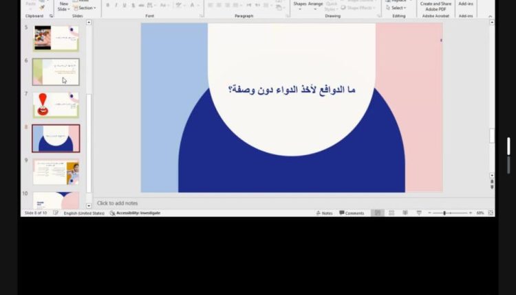516x295 pixels.
Task: Click English (United States) language indicator
Action: click(x=84, y=213)
